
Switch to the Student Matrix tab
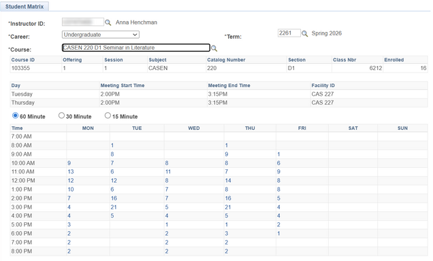25,7
